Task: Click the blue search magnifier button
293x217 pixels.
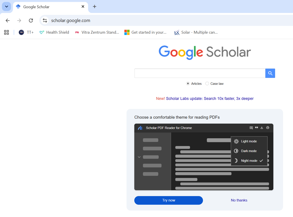Action: pos(270,73)
